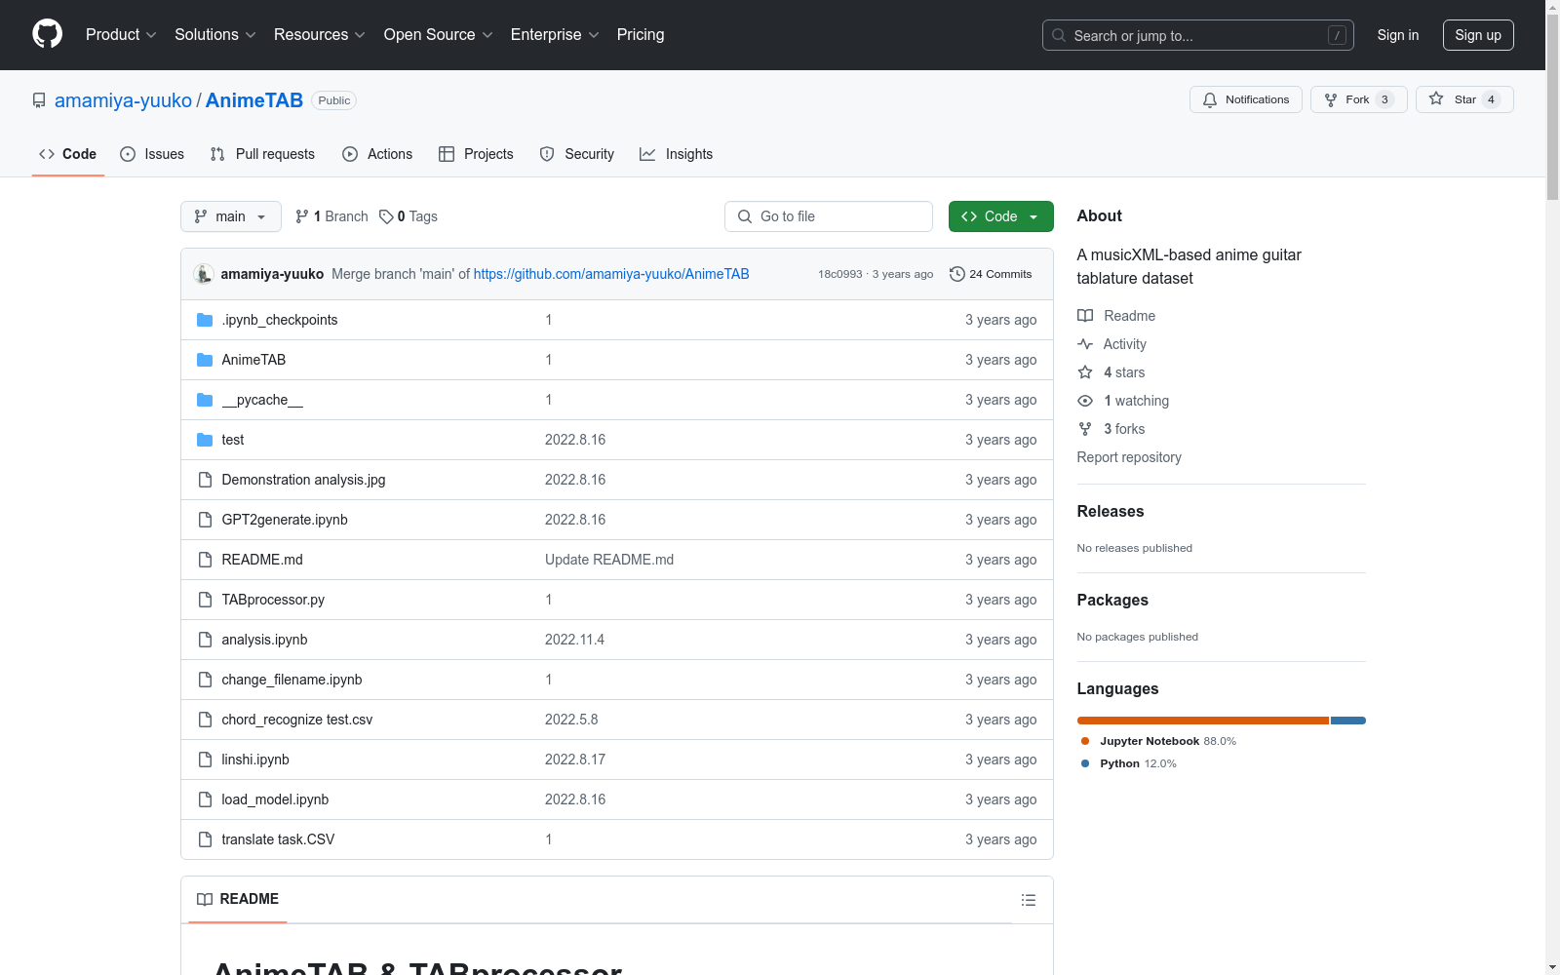
Task: Open the Projects tab
Action: tap(476, 154)
